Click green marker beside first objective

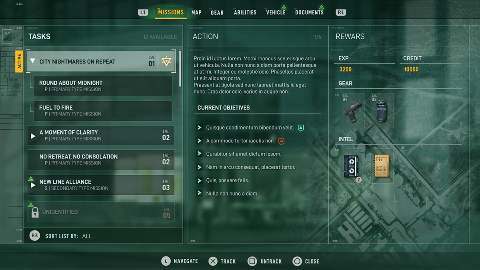301,128
